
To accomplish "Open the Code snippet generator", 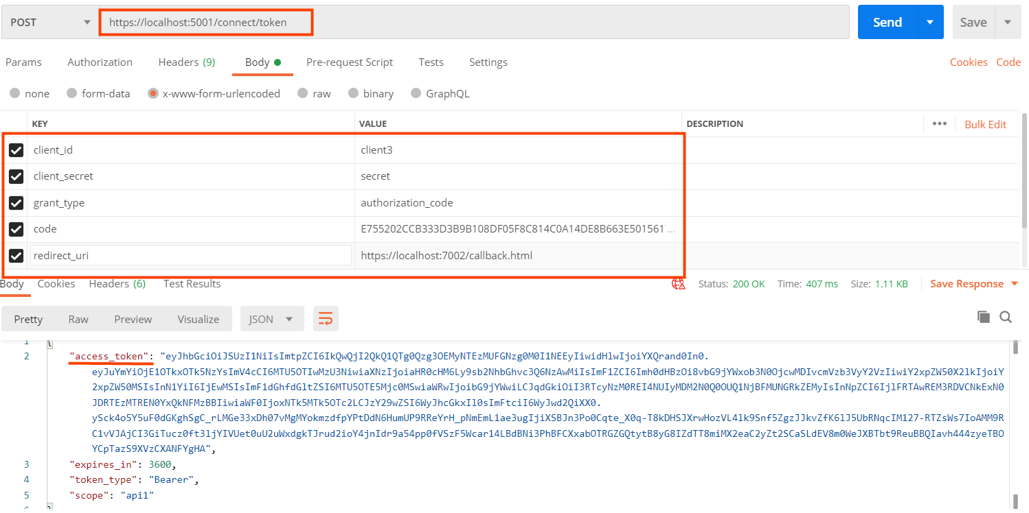I will tap(1008, 62).
